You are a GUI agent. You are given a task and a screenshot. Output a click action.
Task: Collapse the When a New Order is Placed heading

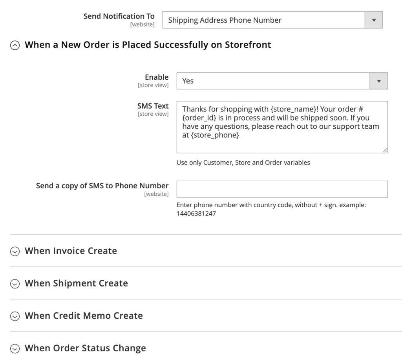click(x=148, y=45)
